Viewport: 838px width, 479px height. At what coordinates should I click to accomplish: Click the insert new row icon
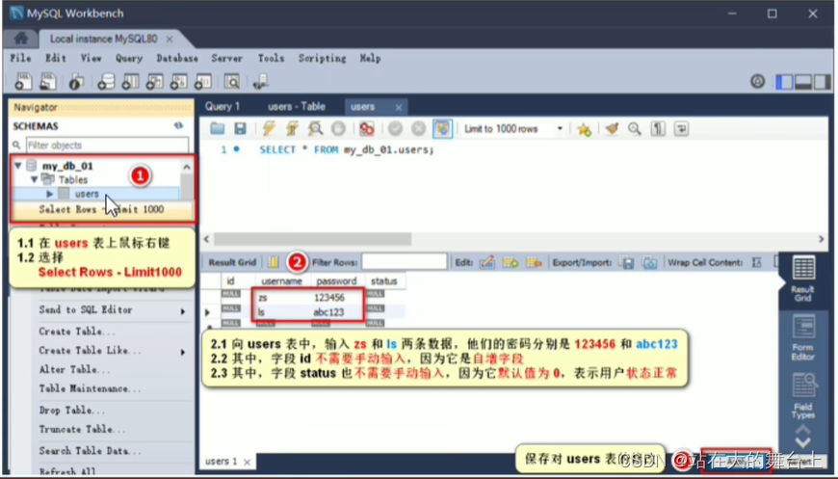(x=511, y=262)
